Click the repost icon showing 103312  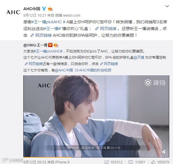click(106, 162)
